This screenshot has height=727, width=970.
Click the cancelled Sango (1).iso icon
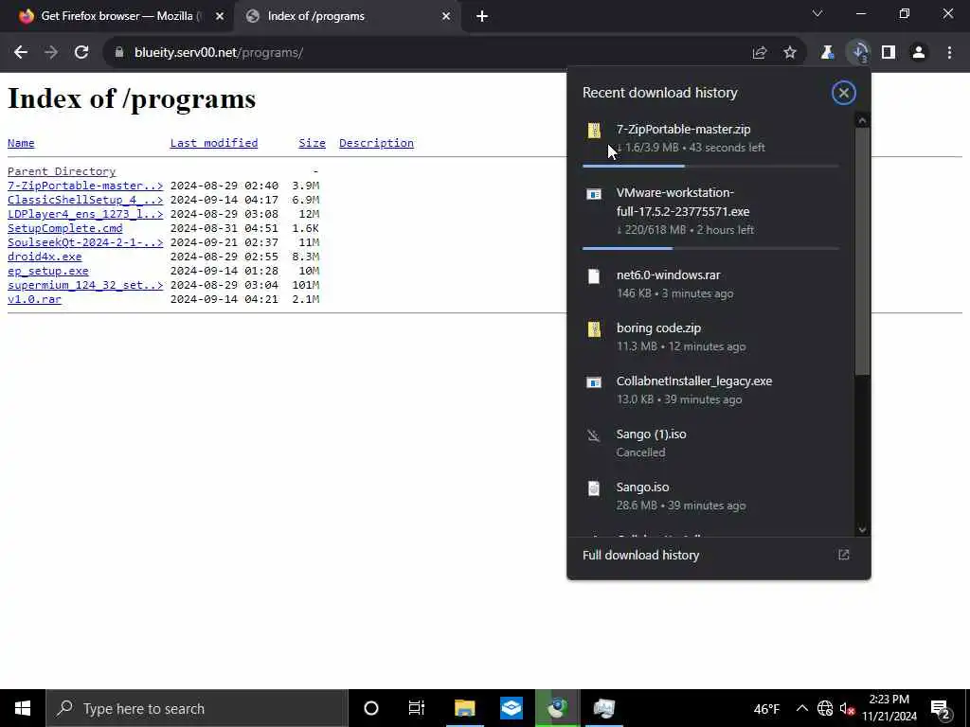[594, 435]
